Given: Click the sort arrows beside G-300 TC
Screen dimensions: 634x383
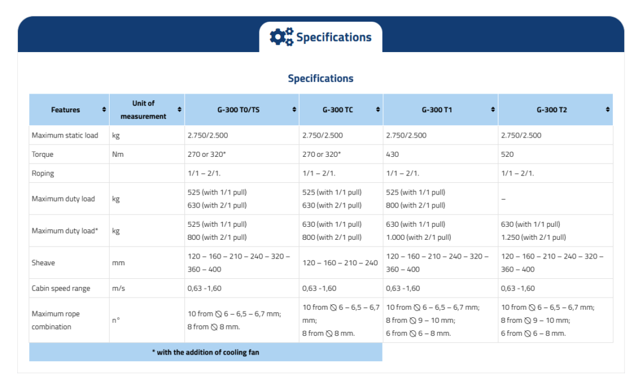Looking at the screenshot, I should point(378,110).
